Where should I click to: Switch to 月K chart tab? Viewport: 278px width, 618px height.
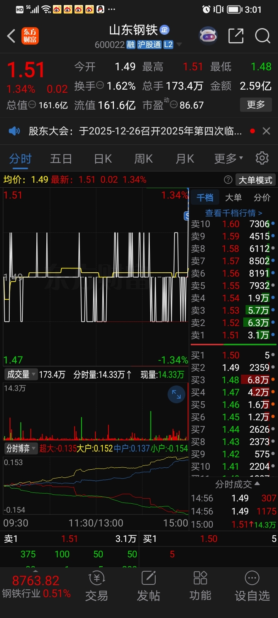click(x=185, y=159)
